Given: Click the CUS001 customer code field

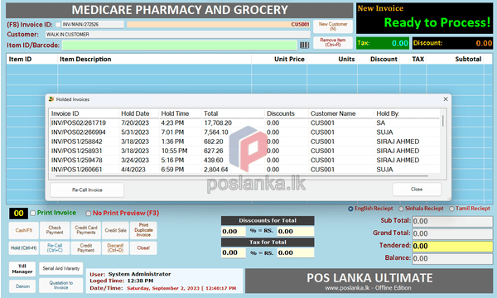Looking at the screenshot, I should (x=218, y=24).
